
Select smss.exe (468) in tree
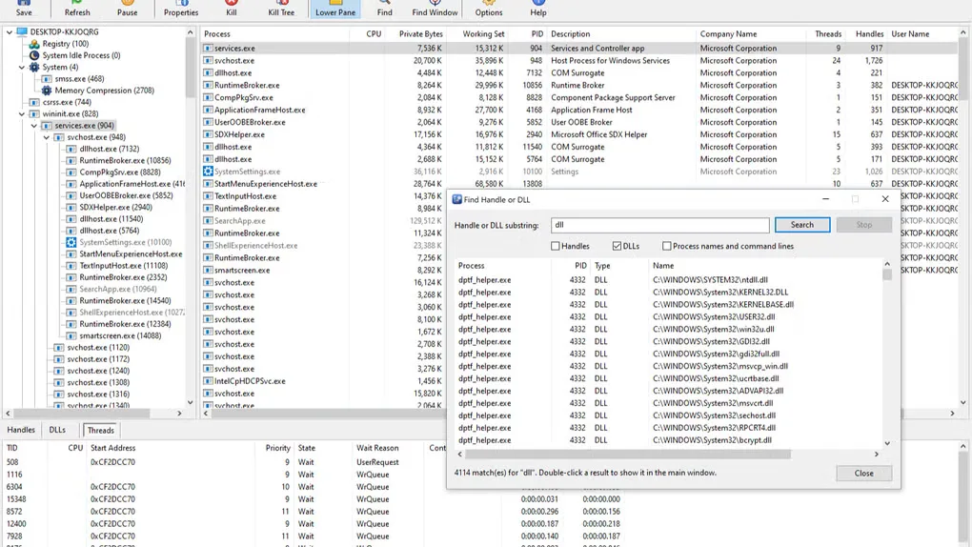[79, 79]
